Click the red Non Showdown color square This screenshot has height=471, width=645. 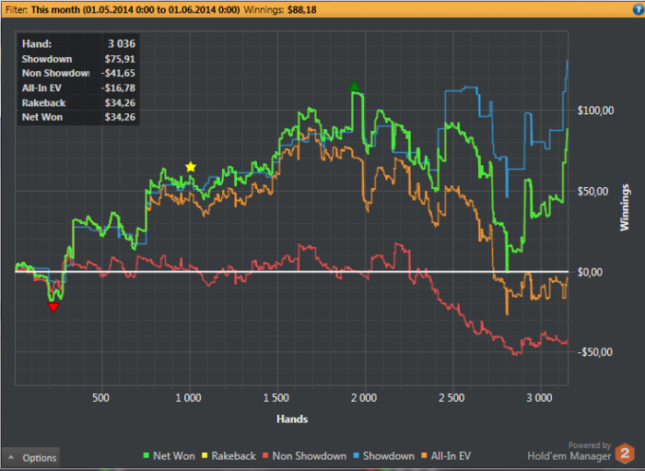(x=265, y=455)
